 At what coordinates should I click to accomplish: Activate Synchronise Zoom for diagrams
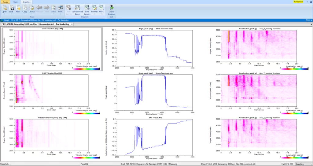pyautogui.click(x=77, y=8)
